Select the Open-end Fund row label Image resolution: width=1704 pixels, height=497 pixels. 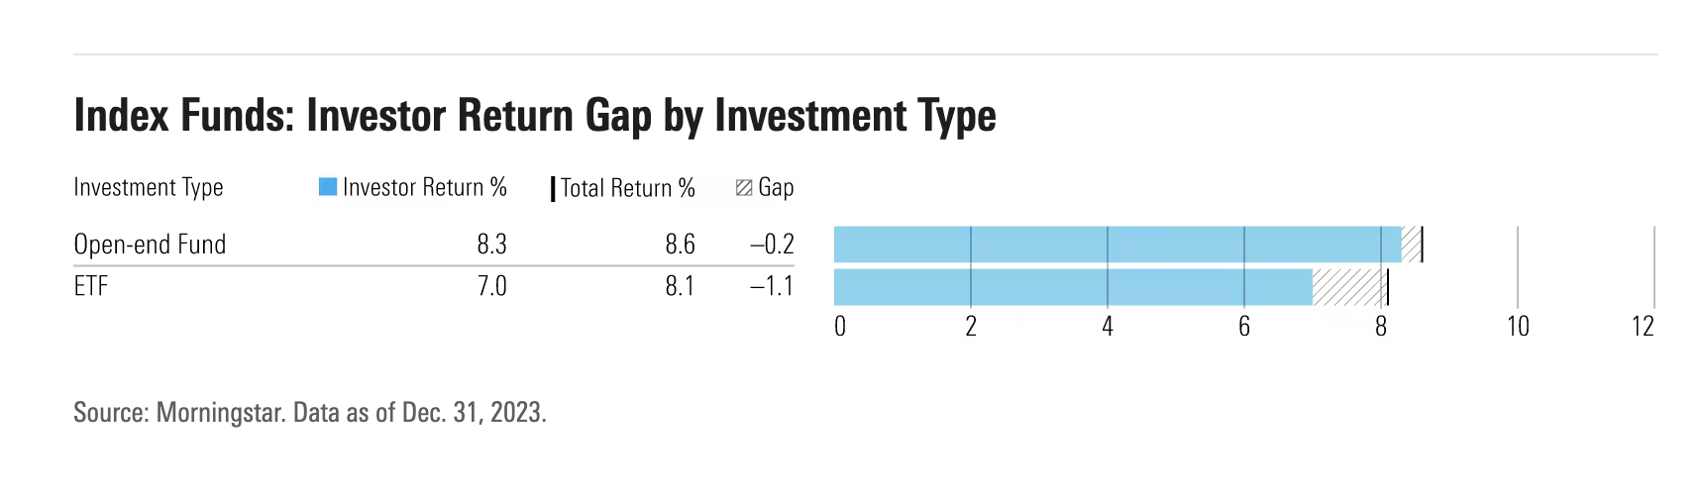[151, 245]
